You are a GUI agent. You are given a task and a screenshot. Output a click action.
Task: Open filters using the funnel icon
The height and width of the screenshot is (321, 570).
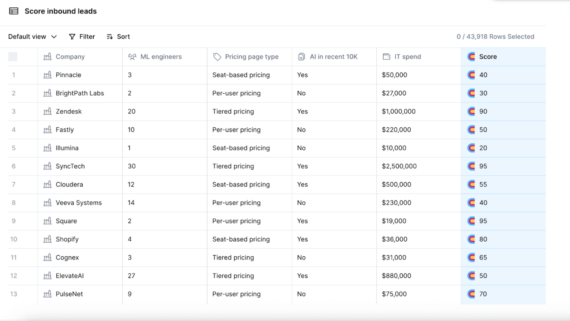click(x=72, y=37)
